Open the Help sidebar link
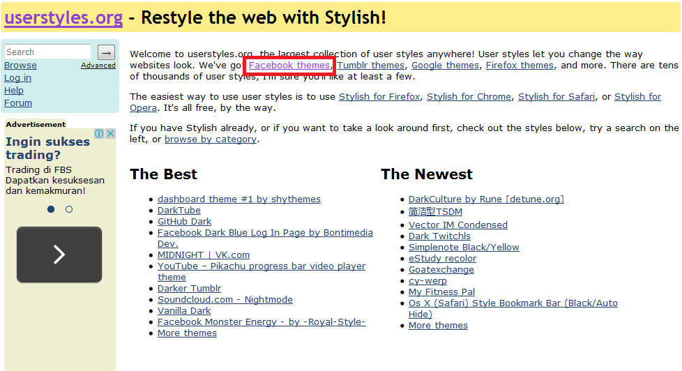 tap(14, 91)
